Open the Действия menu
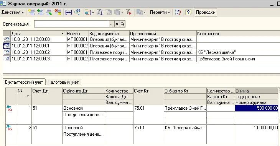280x146 pixels. (13, 12)
